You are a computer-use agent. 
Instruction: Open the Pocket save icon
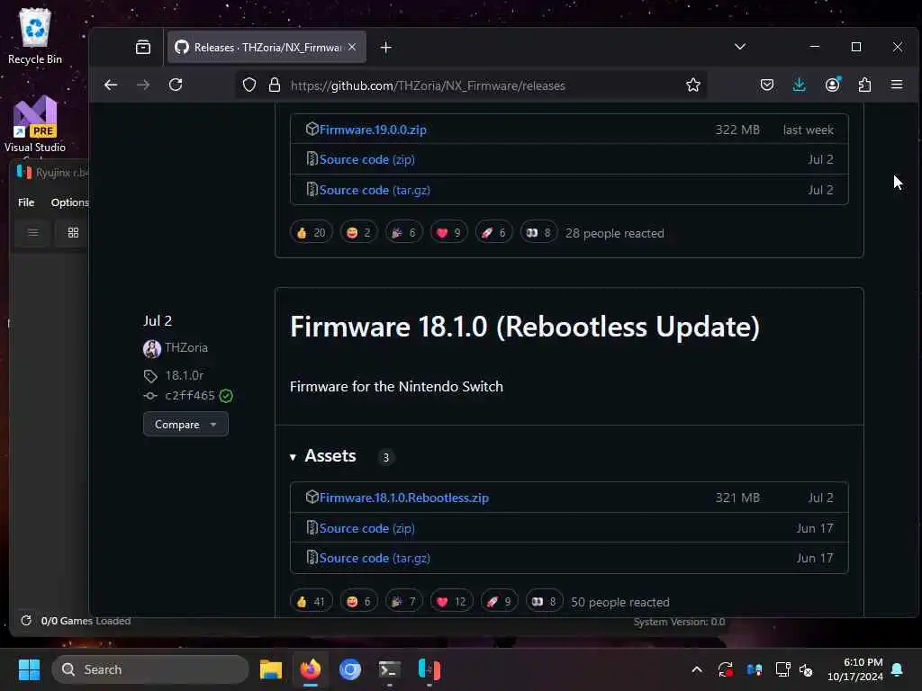pos(767,85)
